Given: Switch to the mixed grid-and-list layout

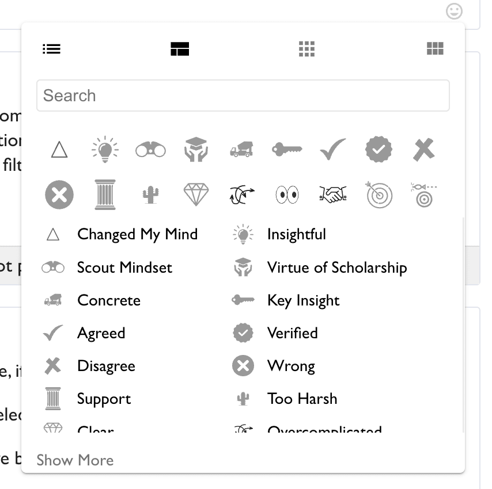Looking at the screenshot, I should [180, 49].
